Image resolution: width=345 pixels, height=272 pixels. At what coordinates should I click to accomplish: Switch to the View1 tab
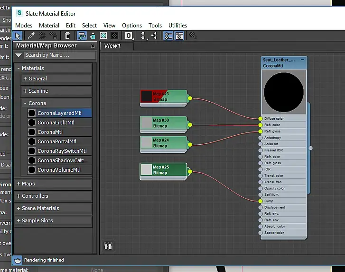pos(112,46)
